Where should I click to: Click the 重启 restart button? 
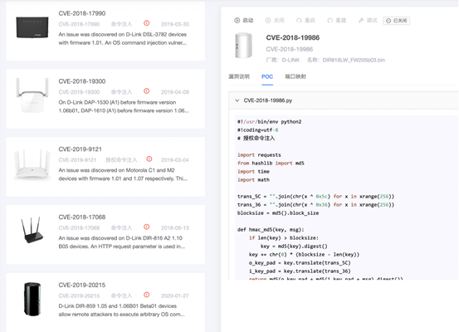305,20
